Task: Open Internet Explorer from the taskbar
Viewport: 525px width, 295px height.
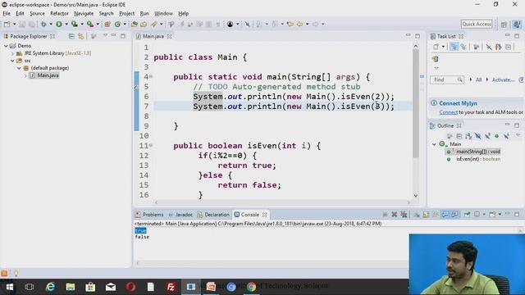Action: click(x=51, y=287)
